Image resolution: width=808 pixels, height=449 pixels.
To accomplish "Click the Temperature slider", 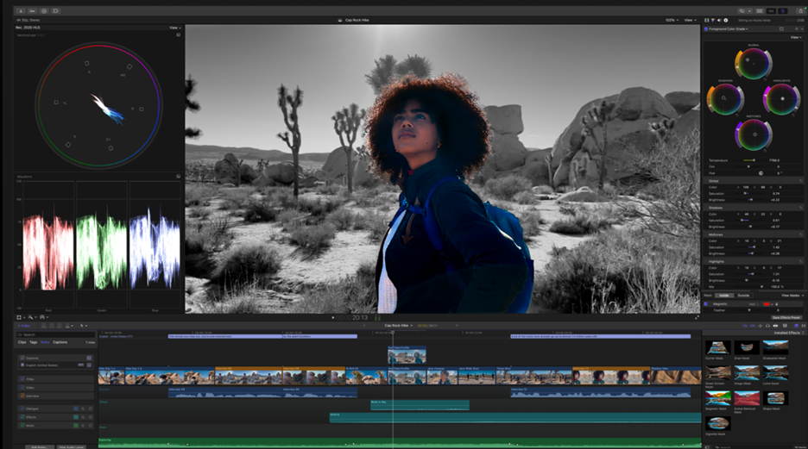I will (748, 160).
